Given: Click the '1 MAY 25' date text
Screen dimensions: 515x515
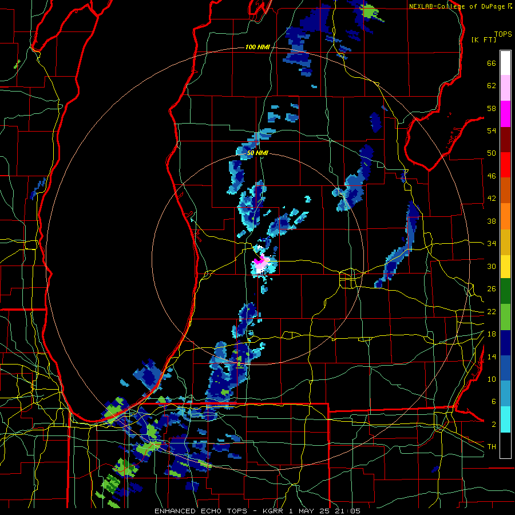Looking at the screenshot, I should coord(310,511).
